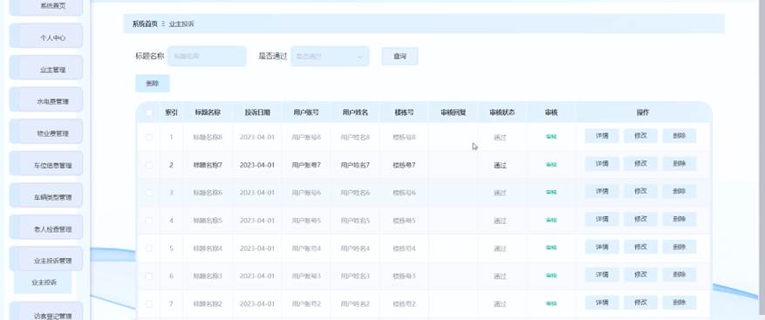Viewport: 765px width, 320px height.
Task: Click the 用户姓名7 cell
Action: pyautogui.click(x=355, y=165)
